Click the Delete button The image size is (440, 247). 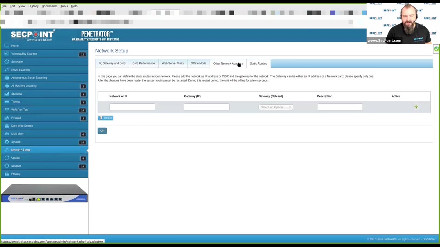tap(106, 118)
